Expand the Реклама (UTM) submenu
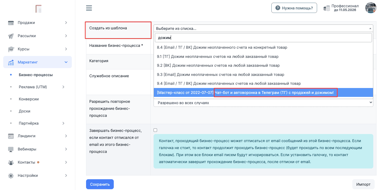 click(63, 87)
